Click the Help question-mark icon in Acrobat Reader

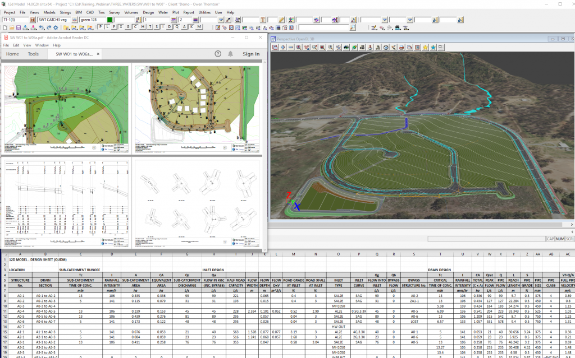[x=218, y=54]
